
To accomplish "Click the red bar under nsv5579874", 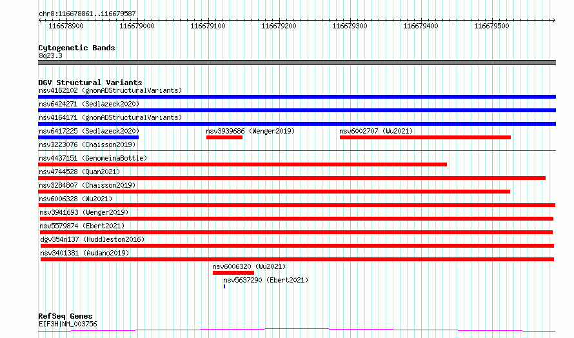I will [x=296, y=232].
